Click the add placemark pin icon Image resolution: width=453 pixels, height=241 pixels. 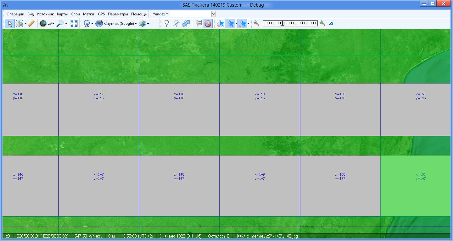pyautogui.click(x=167, y=24)
